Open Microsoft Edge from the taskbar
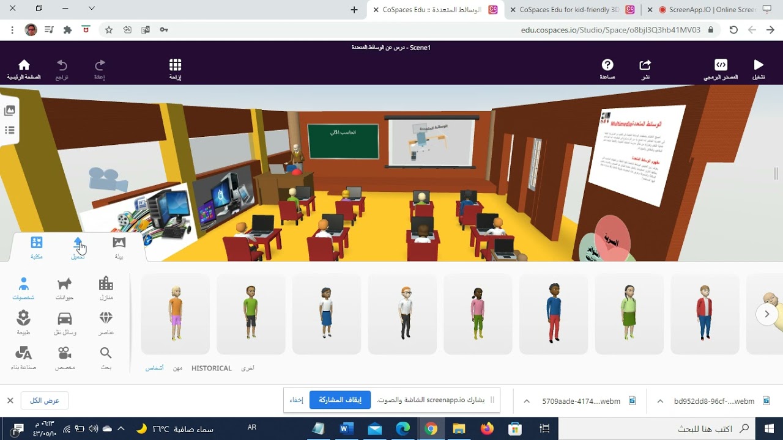Viewport: 783px width, 440px height. pyautogui.click(x=403, y=428)
